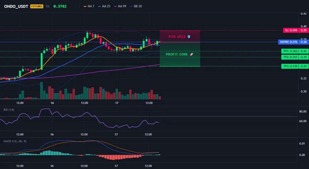Viewport: 309px width, 169px height.
Task: Click the tallest green volume bar
Action: [x=41, y=91]
